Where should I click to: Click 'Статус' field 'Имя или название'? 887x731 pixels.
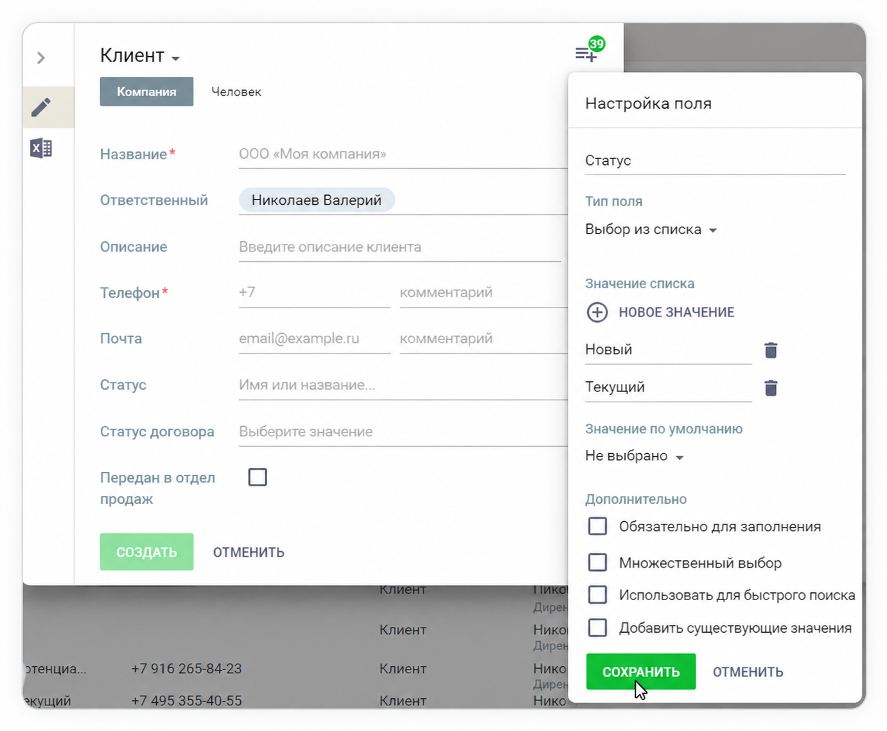pos(403,386)
